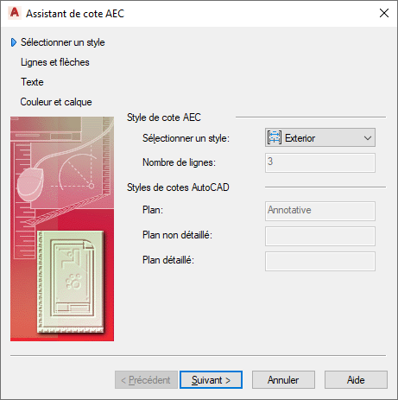The height and width of the screenshot is (400, 398).
Task: Click the Plan non détaillé field
Action: (320, 236)
